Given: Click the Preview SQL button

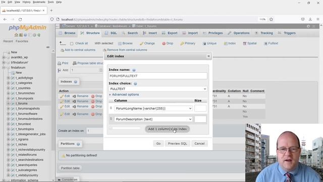Looking at the screenshot, I should [177, 144].
